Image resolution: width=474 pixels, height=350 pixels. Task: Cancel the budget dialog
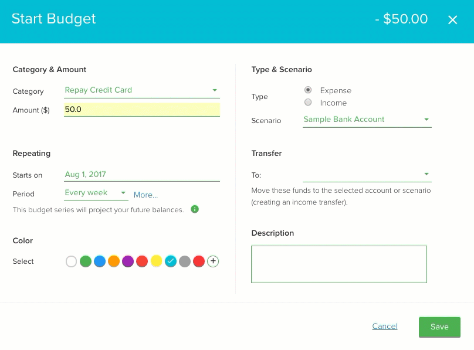click(384, 326)
